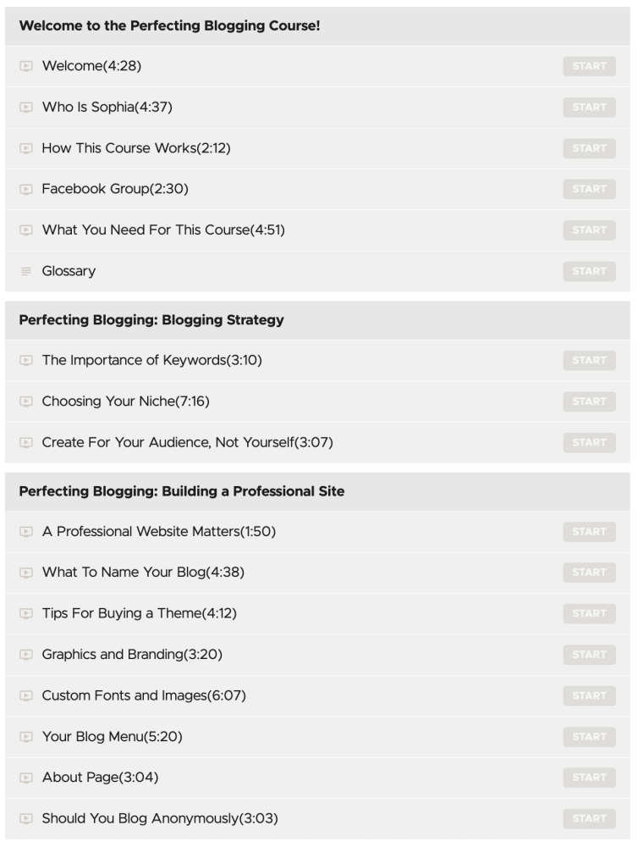Viewport: 638px width, 847px height.
Task: Click the play icon for Your Blog Menu
Action: pyautogui.click(x=26, y=736)
